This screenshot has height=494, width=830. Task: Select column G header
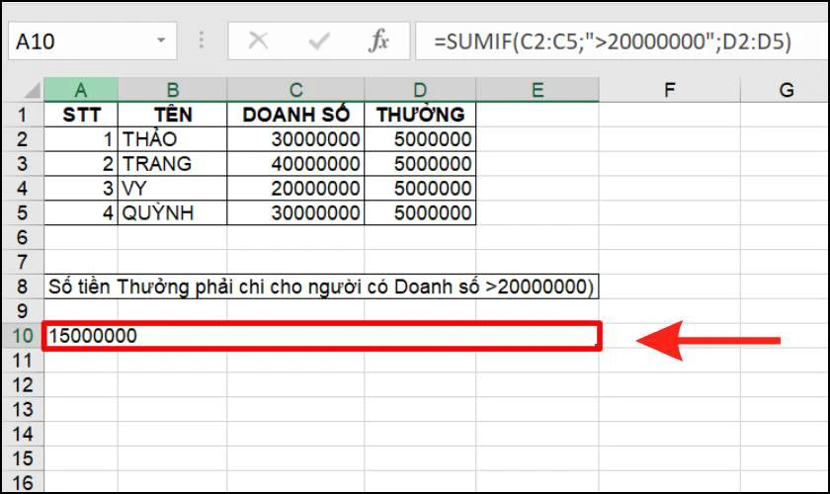pyautogui.click(x=786, y=90)
